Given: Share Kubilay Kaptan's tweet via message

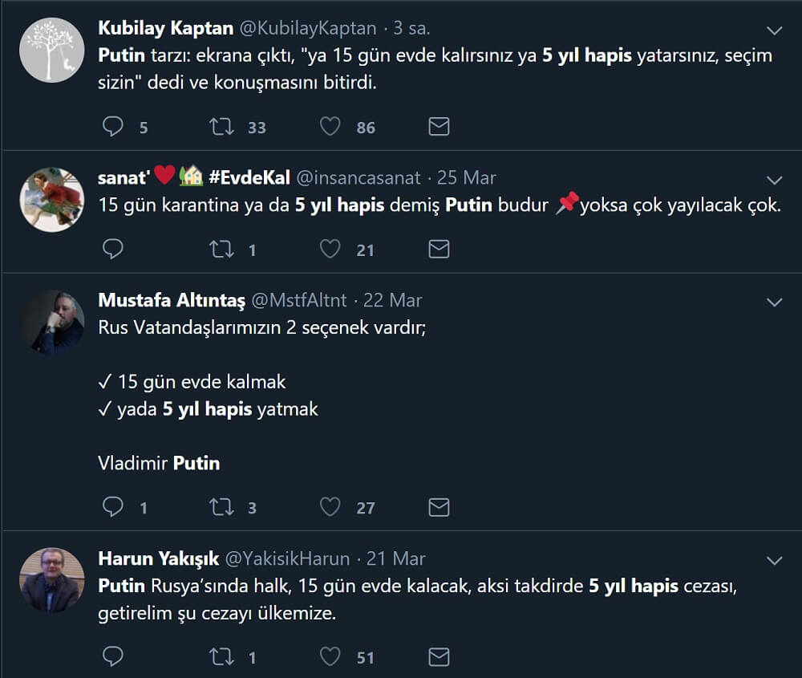Looking at the screenshot, I should tap(439, 127).
